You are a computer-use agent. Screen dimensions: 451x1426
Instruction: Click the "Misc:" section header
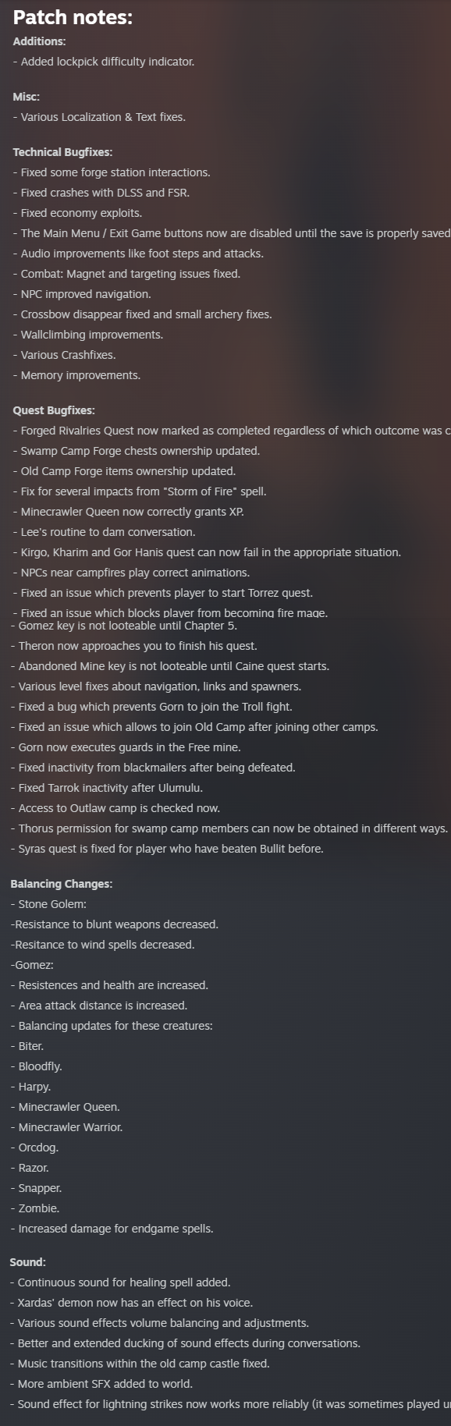pos(27,97)
